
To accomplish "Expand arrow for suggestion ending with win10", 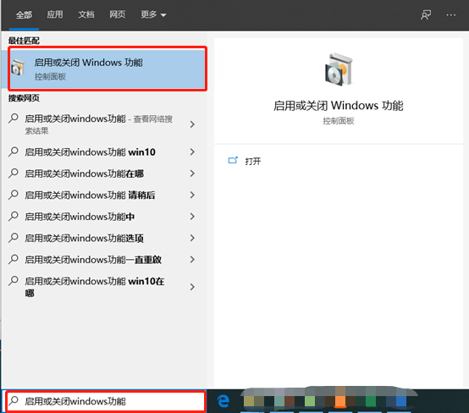I will pyautogui.click(x=192, y=152).
